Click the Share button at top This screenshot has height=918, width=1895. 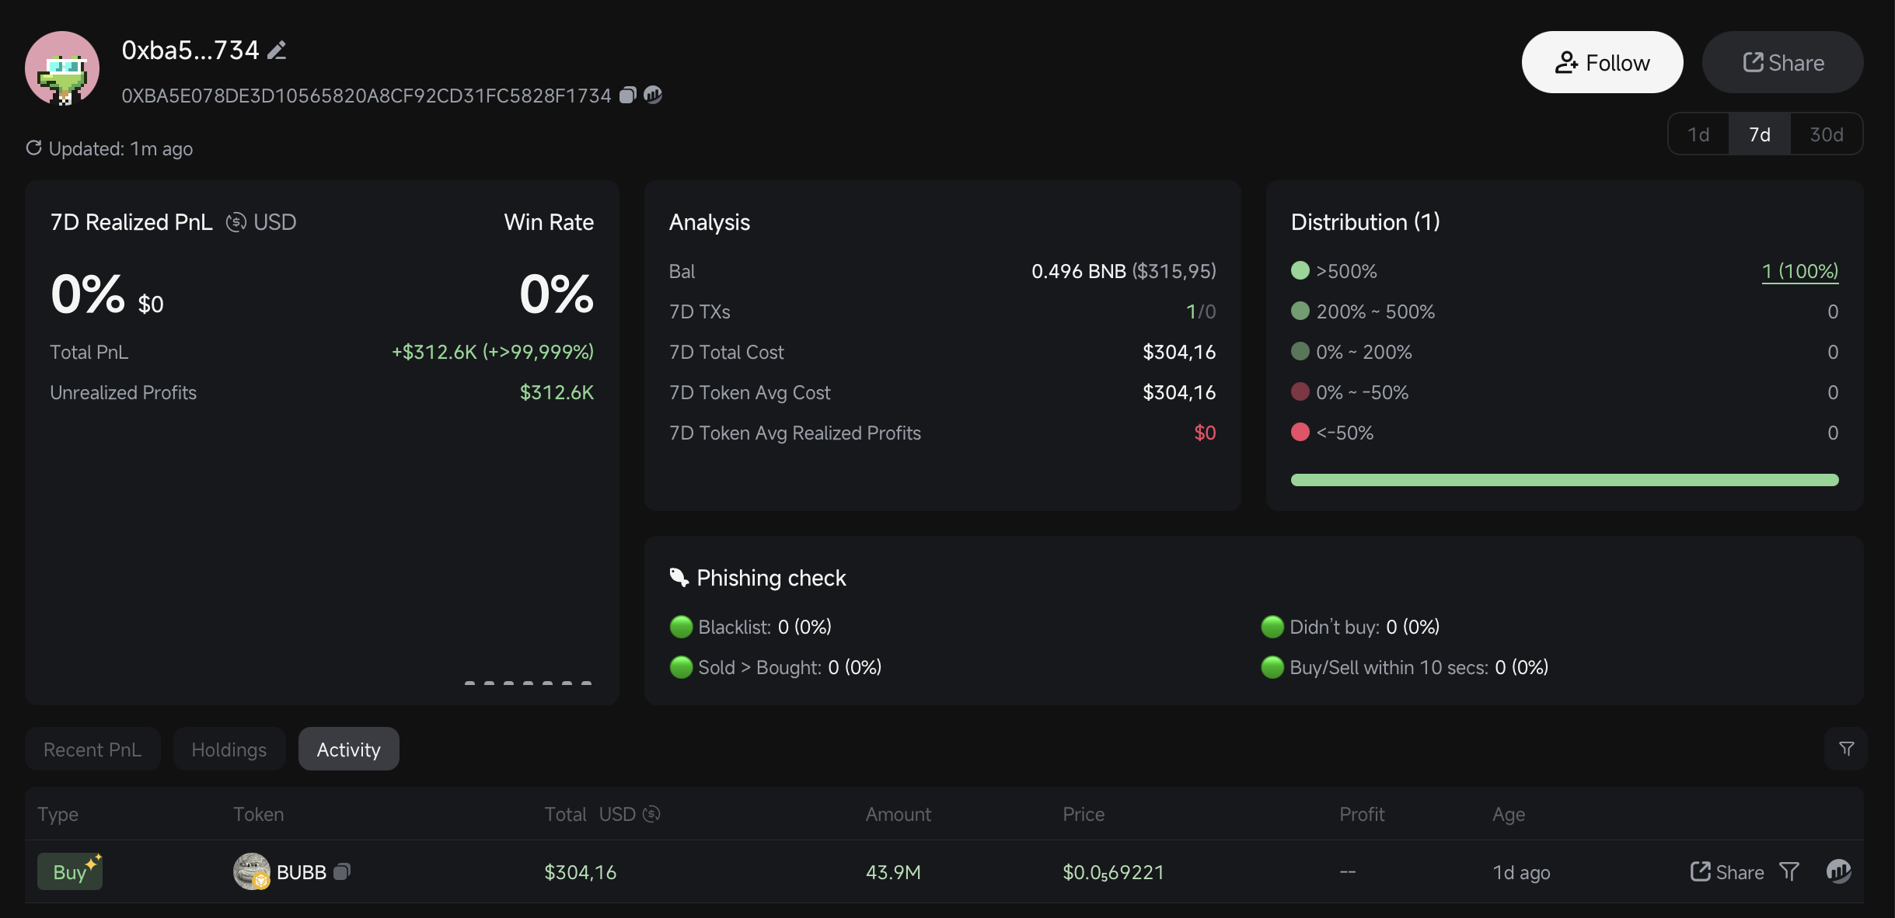[1782, 62]
